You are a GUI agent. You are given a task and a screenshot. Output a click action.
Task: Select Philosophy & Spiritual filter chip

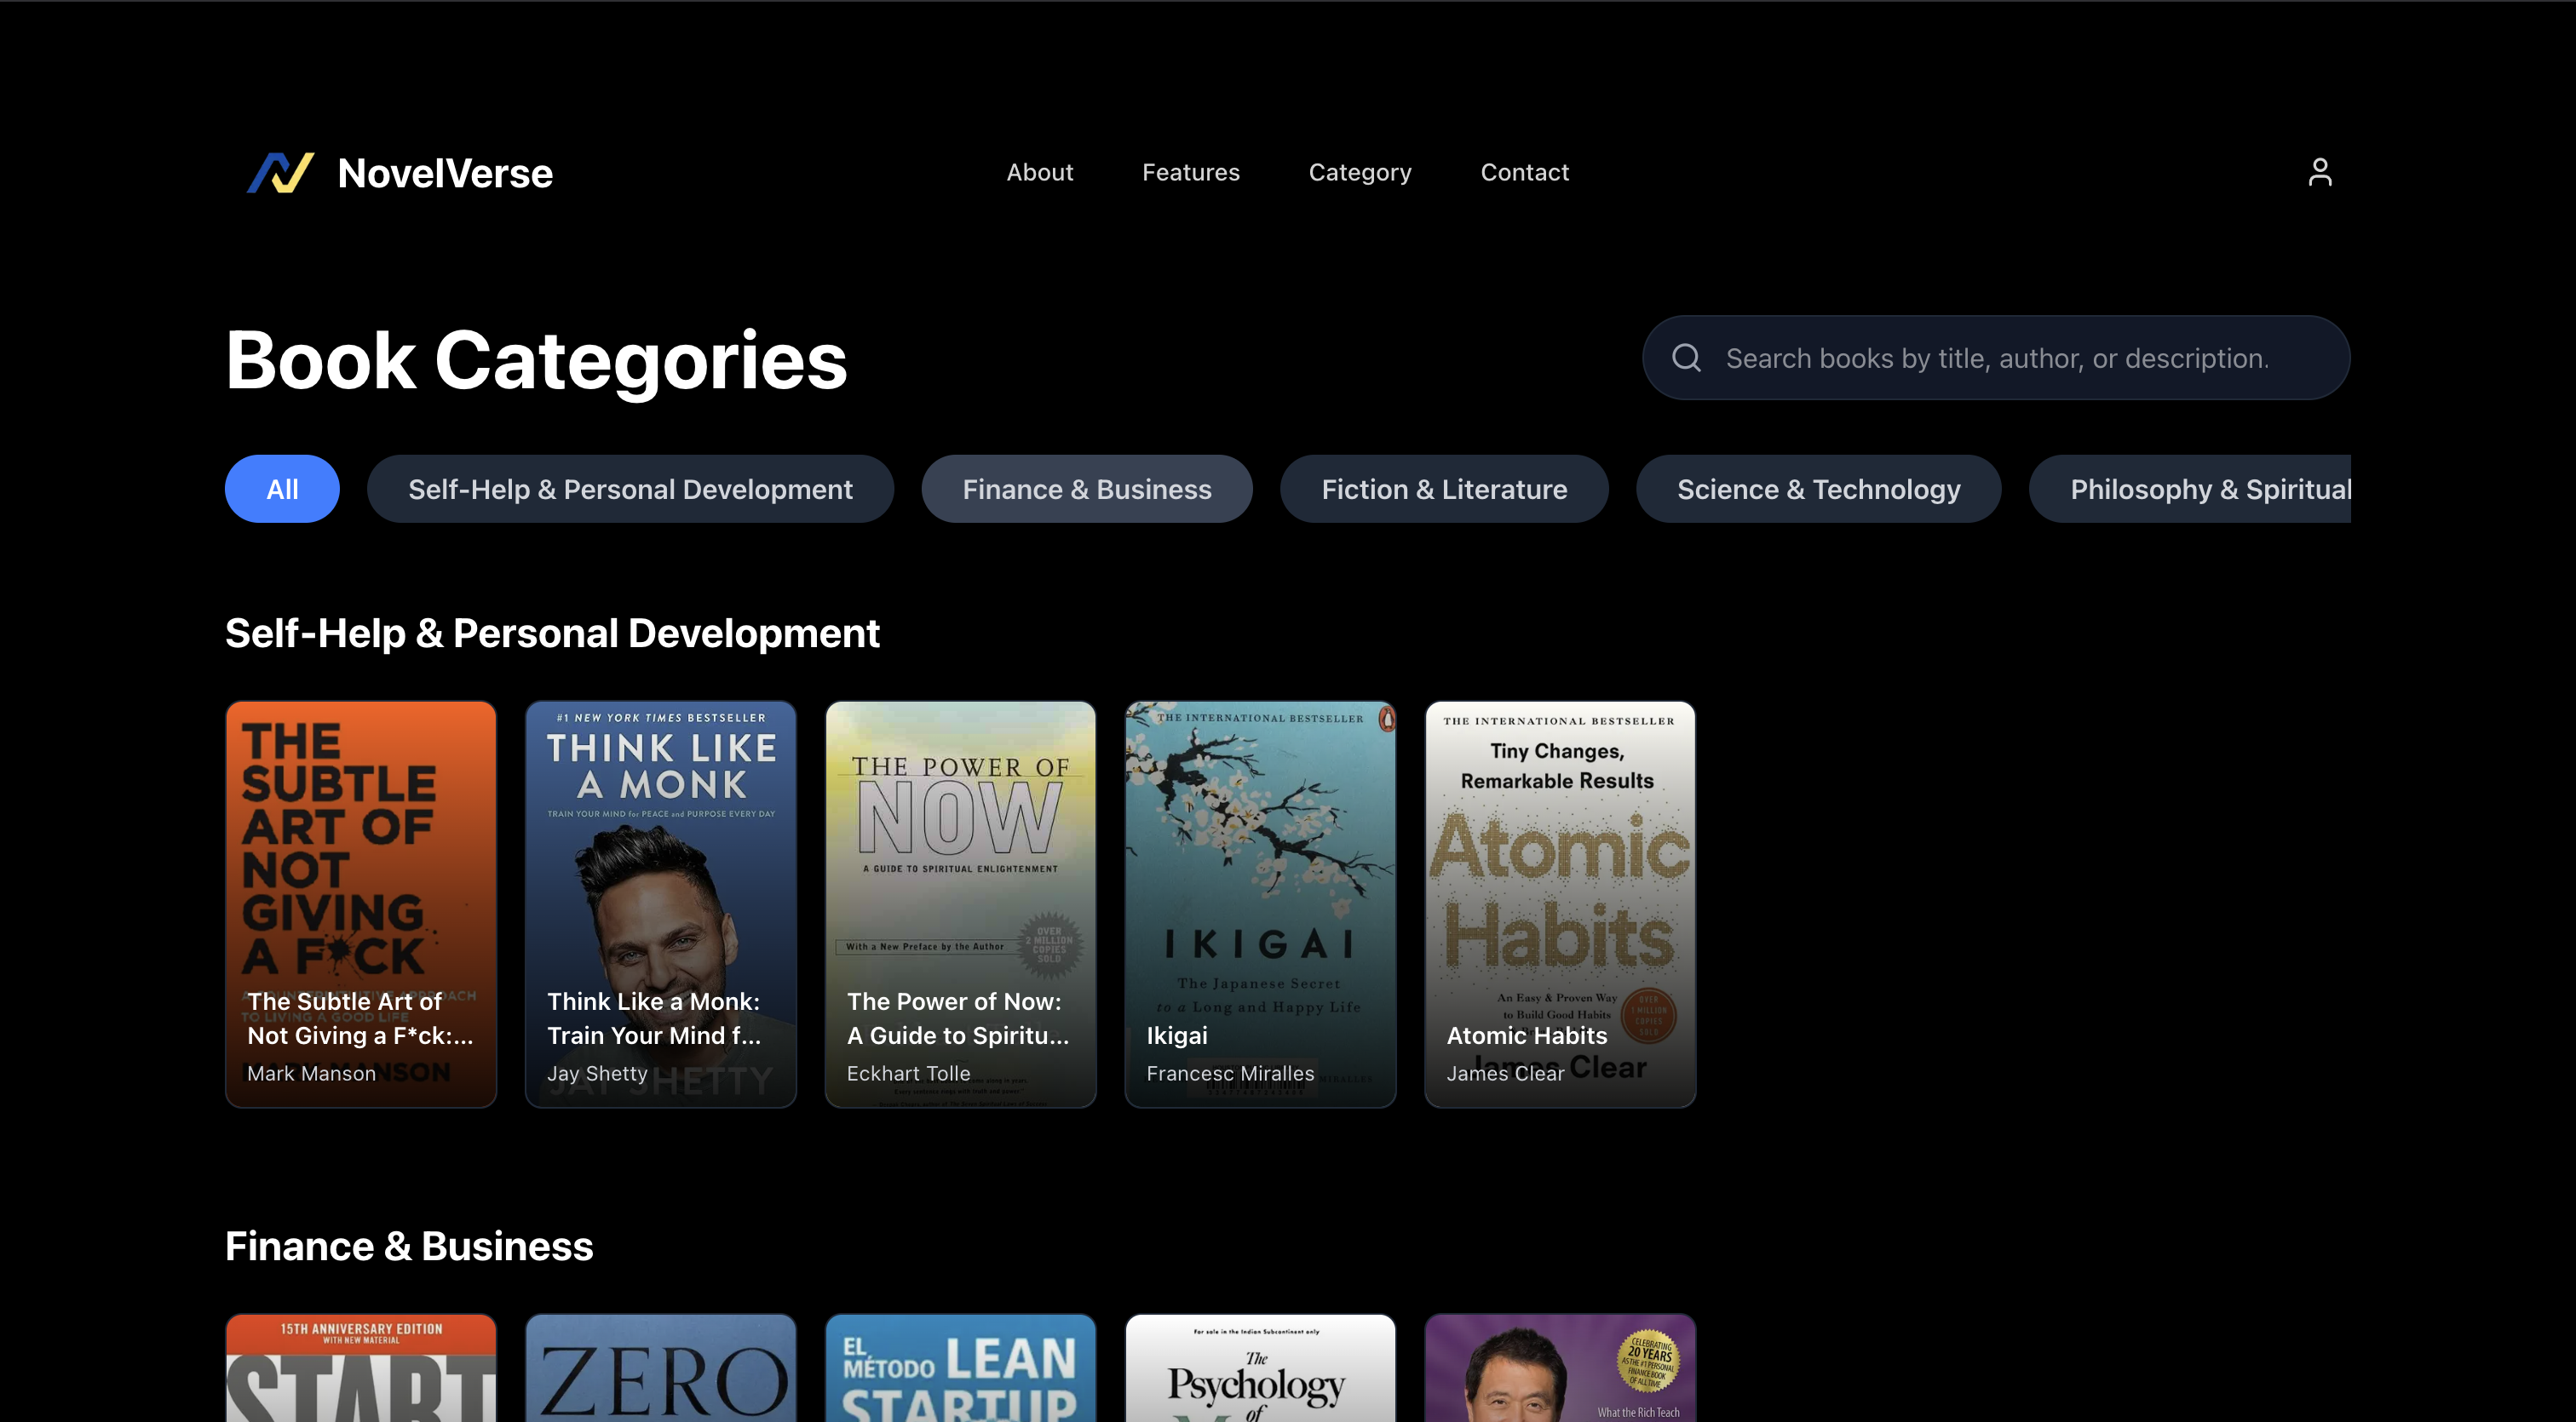2200,489
